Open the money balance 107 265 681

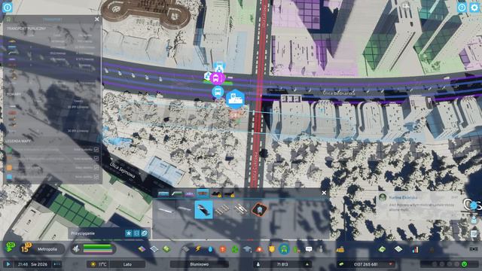tap(367, 264)
